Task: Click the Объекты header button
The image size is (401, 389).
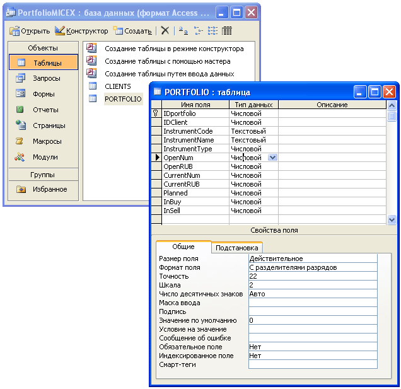Action: [44, 48]
